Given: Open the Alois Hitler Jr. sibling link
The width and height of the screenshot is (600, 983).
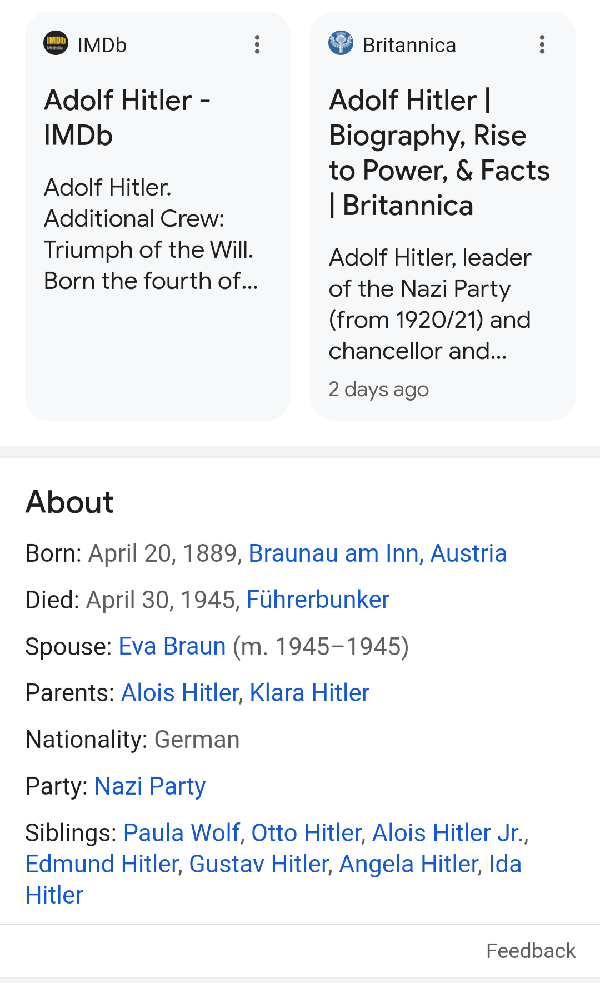Looking at the screenshot, I should (x=448, y=833).
